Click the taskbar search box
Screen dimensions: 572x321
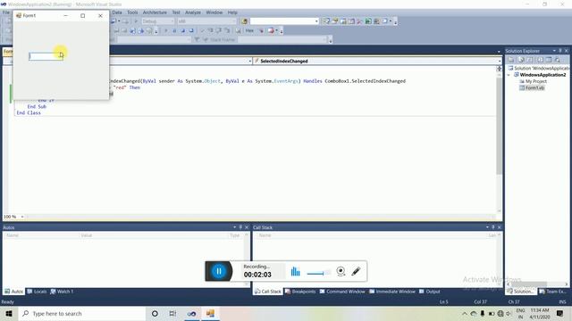pyautogui.click(x=81, y=313)
